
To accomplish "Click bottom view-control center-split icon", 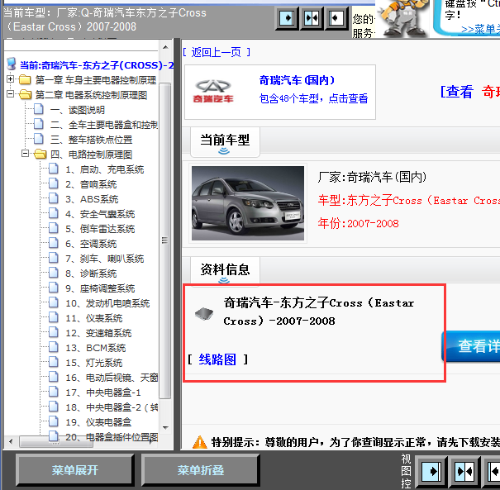I will click(464, 472).
